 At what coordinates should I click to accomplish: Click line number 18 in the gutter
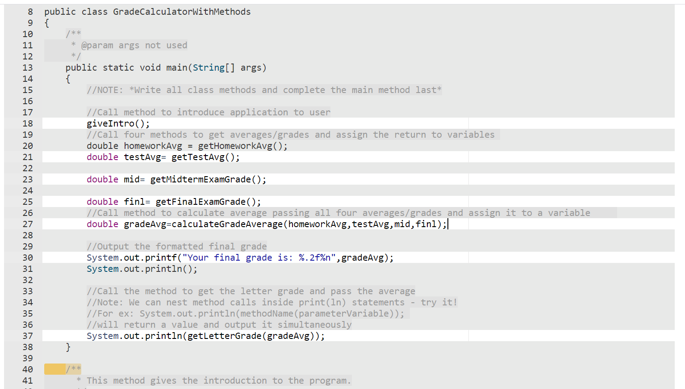click(28, 123)
